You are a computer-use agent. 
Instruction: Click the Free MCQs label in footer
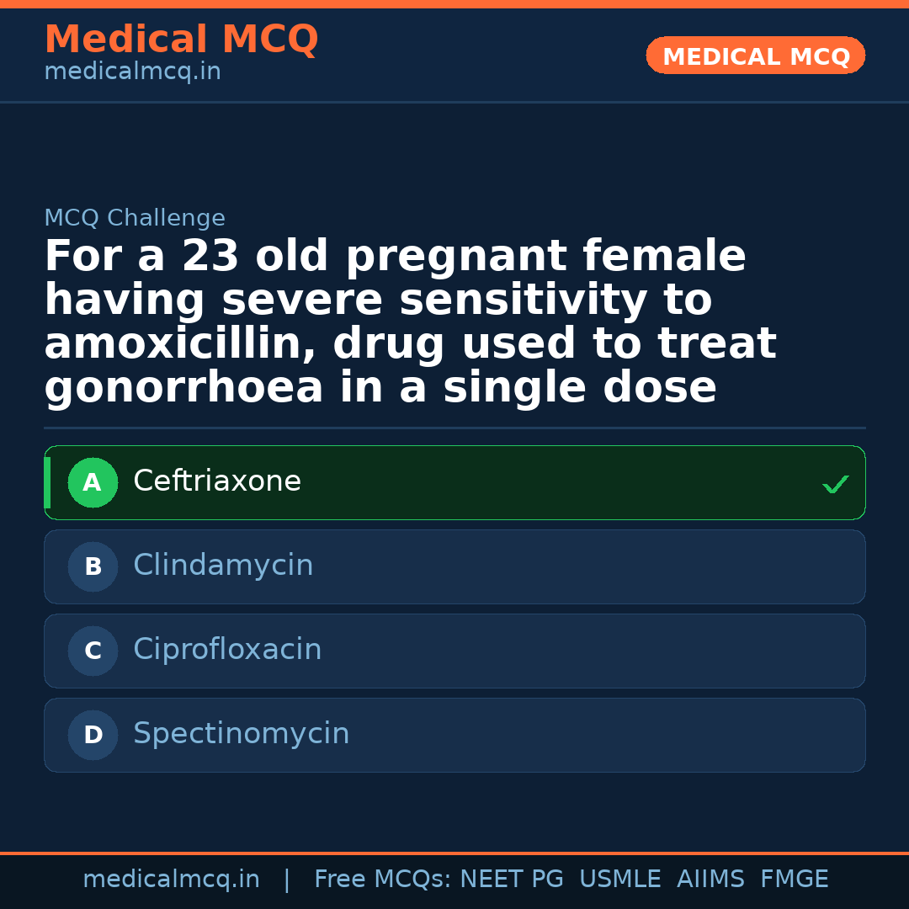pyautogui.click(x=382, y=880)
